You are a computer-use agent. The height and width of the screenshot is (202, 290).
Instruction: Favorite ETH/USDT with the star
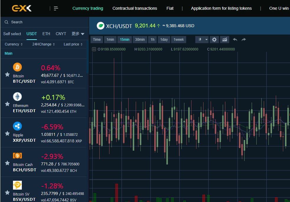point(7,104)
